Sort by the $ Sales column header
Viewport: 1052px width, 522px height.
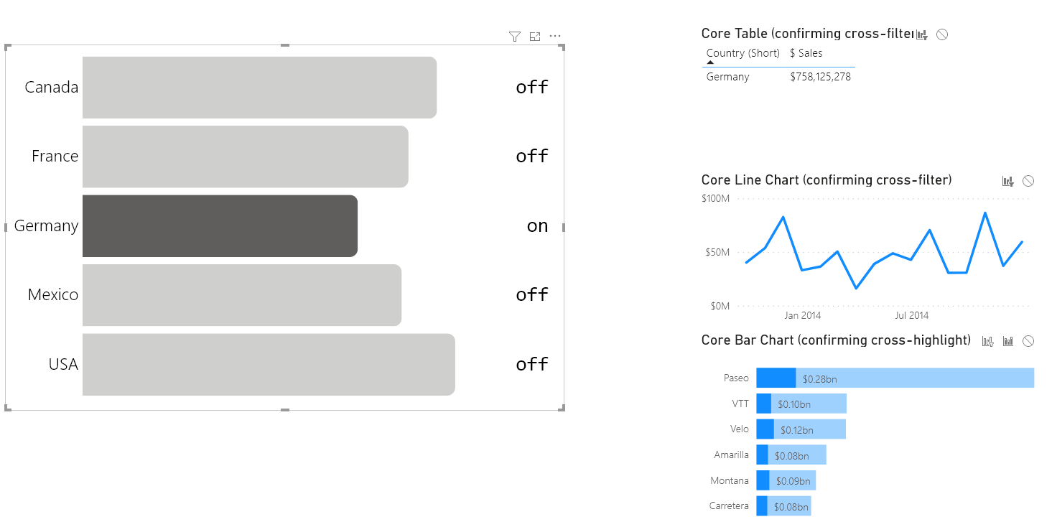click(x=806, y=52)
